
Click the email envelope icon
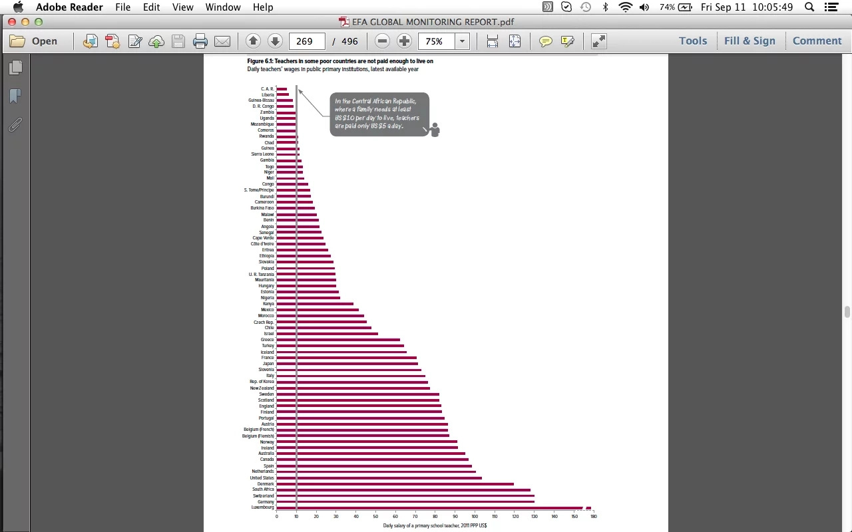222,41
